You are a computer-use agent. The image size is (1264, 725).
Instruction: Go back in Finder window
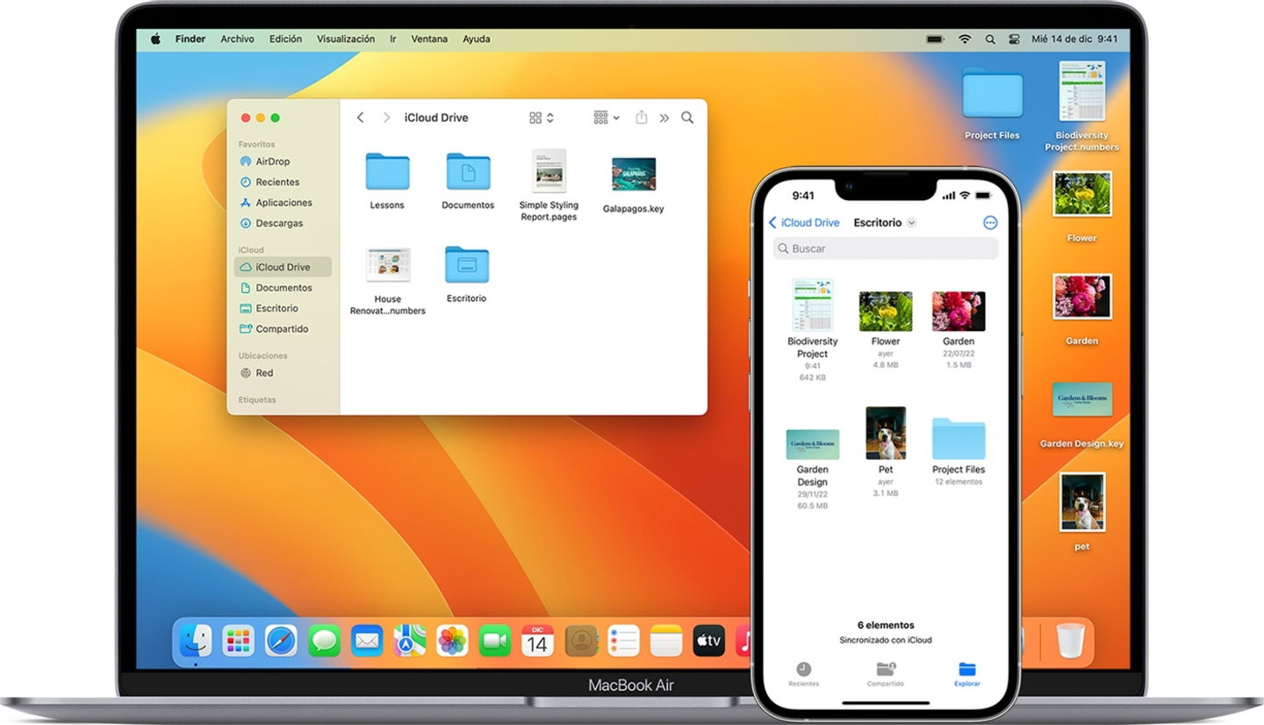pos(360,118)
